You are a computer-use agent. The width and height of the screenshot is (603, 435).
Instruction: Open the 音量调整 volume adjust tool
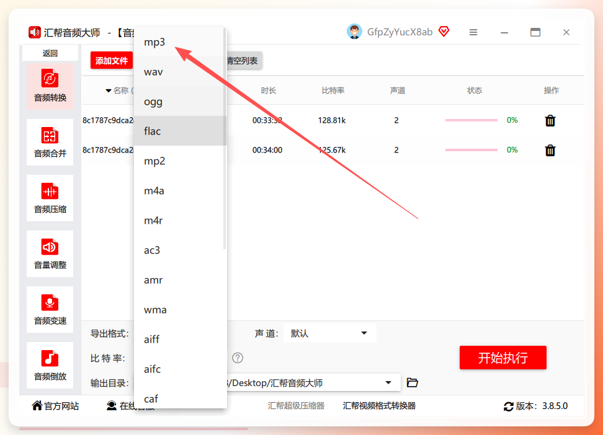click(50, 253)
